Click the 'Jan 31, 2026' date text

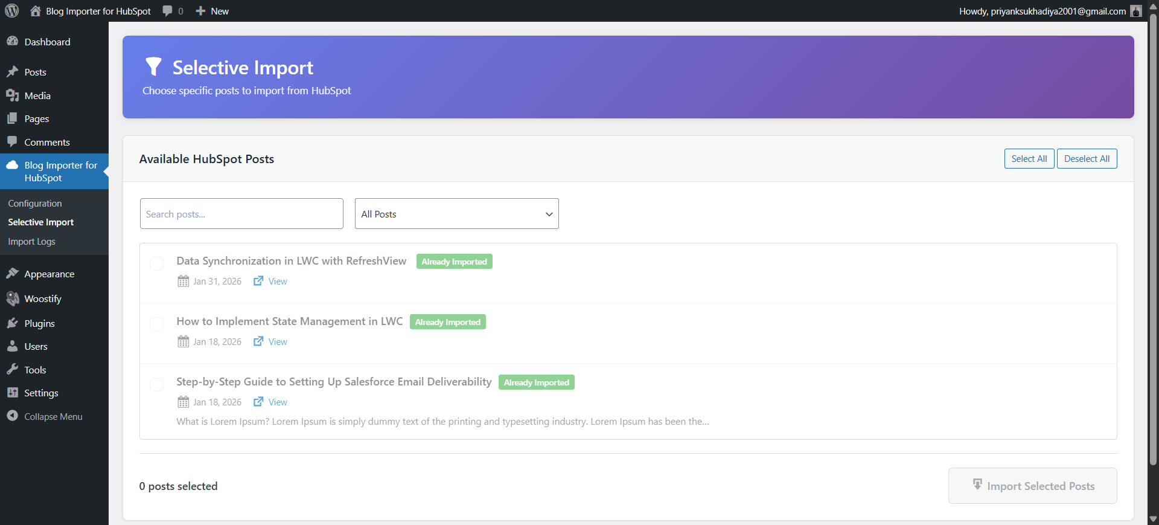pyautogui.click(x=217, y=282)
